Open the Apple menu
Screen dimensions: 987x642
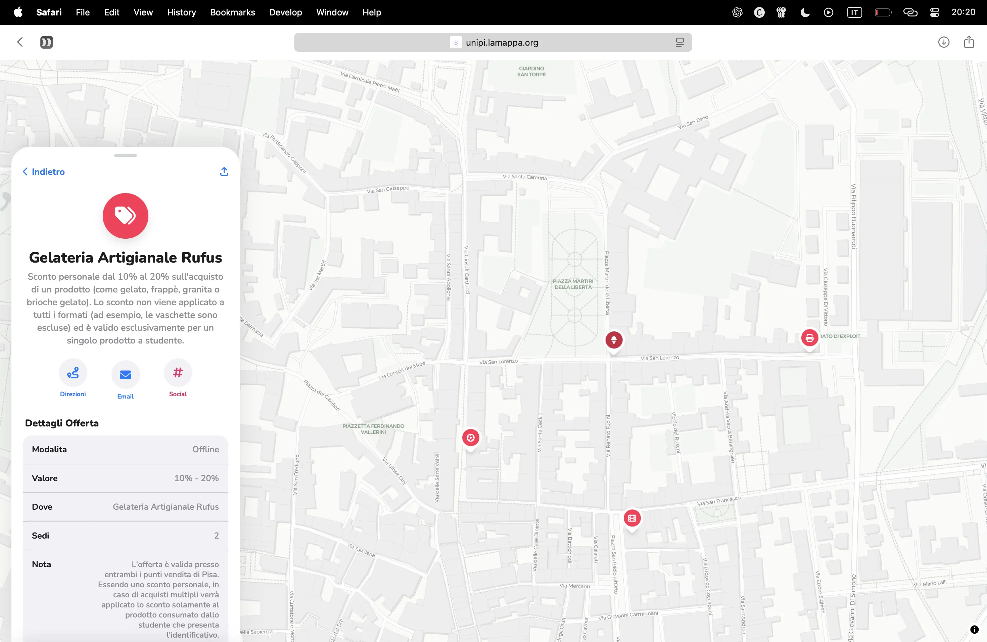18,12
